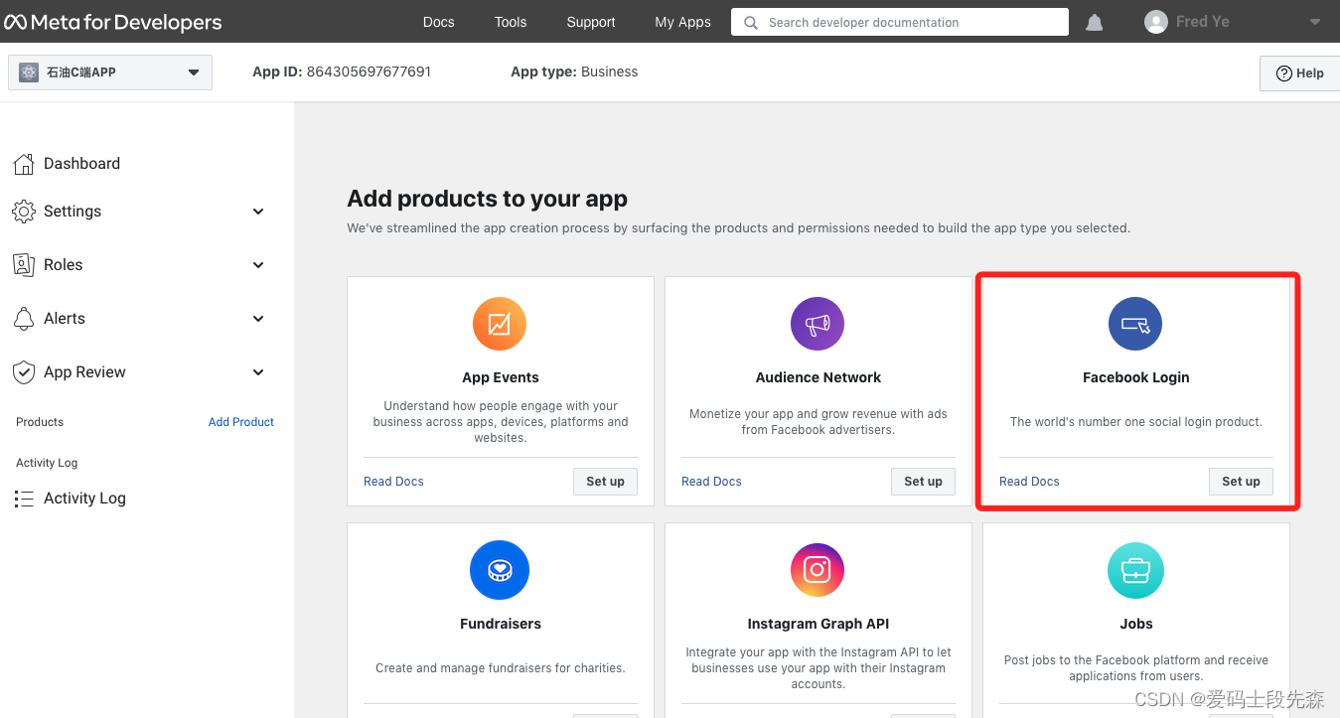
Task: Click the Alerts bell icon in sidebar
Action: [x=24, y=318]
